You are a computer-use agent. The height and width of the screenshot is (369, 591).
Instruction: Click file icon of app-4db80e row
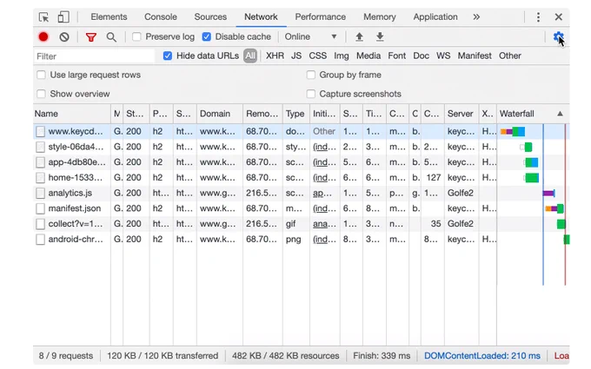point(40,162)
